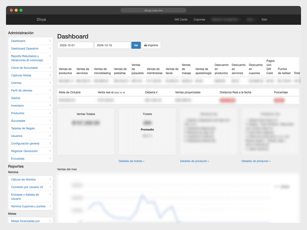307x230 pixels.
Task: Click the Imprimir button with printer icon
Action: [151, 45]
